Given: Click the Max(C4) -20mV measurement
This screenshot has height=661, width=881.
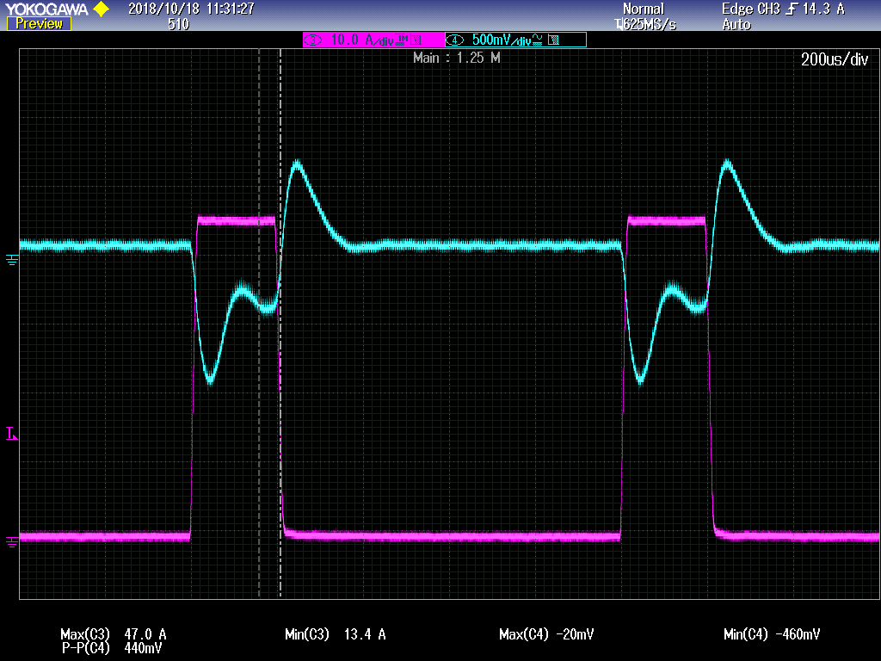Looking at the screenshot, I should coord(546,634).
